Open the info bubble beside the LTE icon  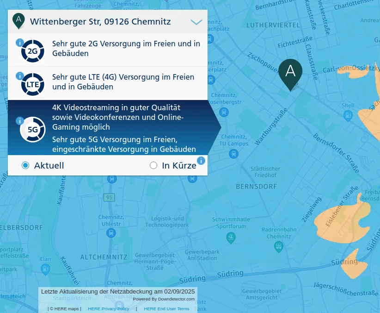[20, 76]
